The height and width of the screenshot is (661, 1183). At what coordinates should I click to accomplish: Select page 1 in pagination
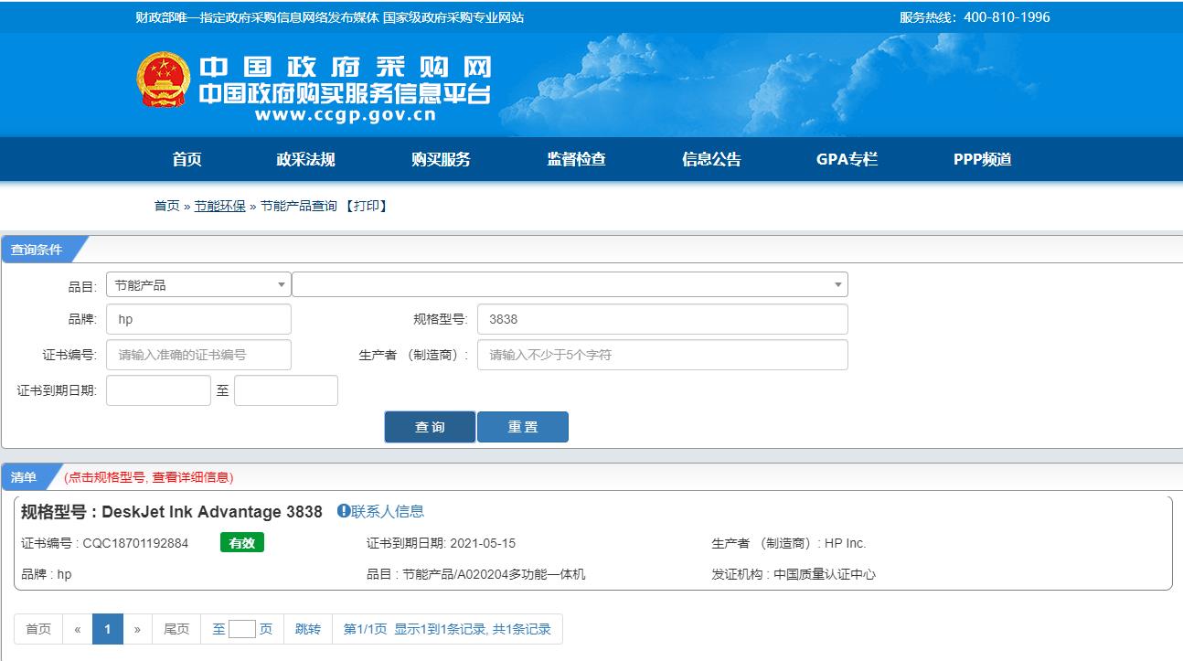(x=108, y=629)
